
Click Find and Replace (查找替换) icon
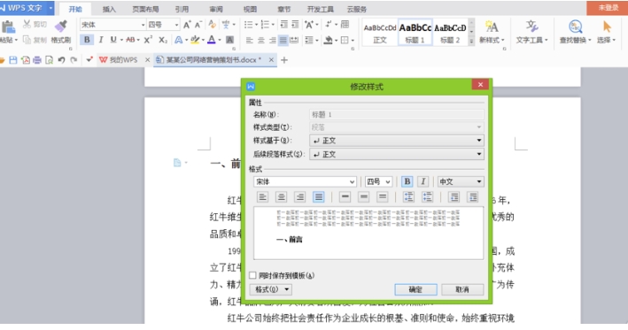pyautogui.click(x=576, y=27)
